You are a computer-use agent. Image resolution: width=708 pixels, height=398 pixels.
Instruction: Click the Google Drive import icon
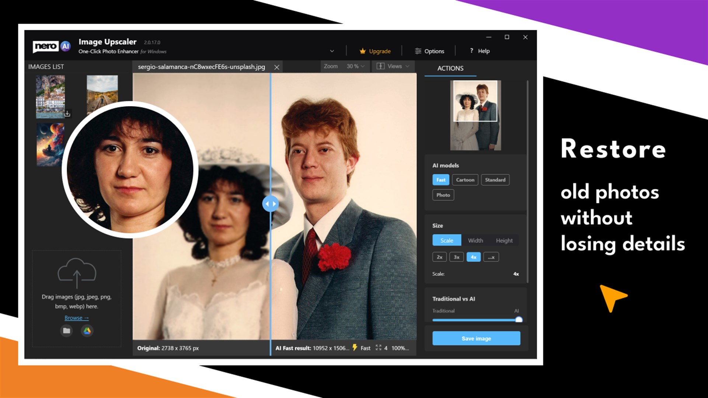click(x=87, y=331)
